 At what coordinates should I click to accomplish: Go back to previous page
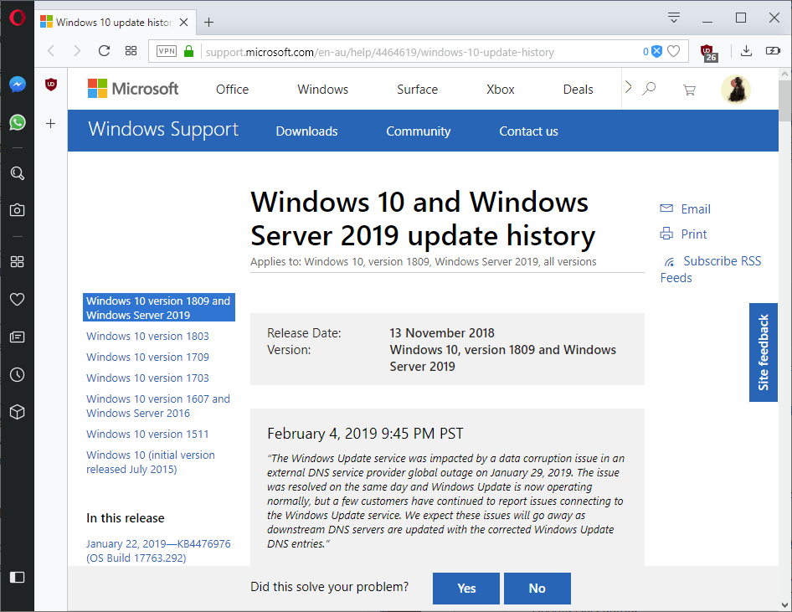tap(51, 51)
